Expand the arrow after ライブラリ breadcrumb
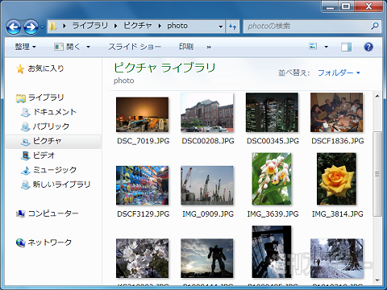This screenshot has width=387, height=290. point(115,26)
